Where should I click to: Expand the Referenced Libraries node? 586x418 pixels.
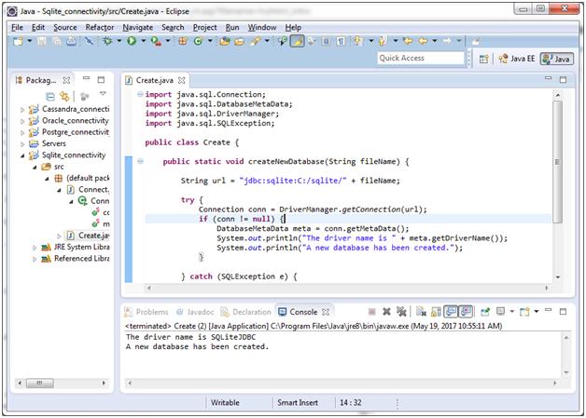click(35, 259)
